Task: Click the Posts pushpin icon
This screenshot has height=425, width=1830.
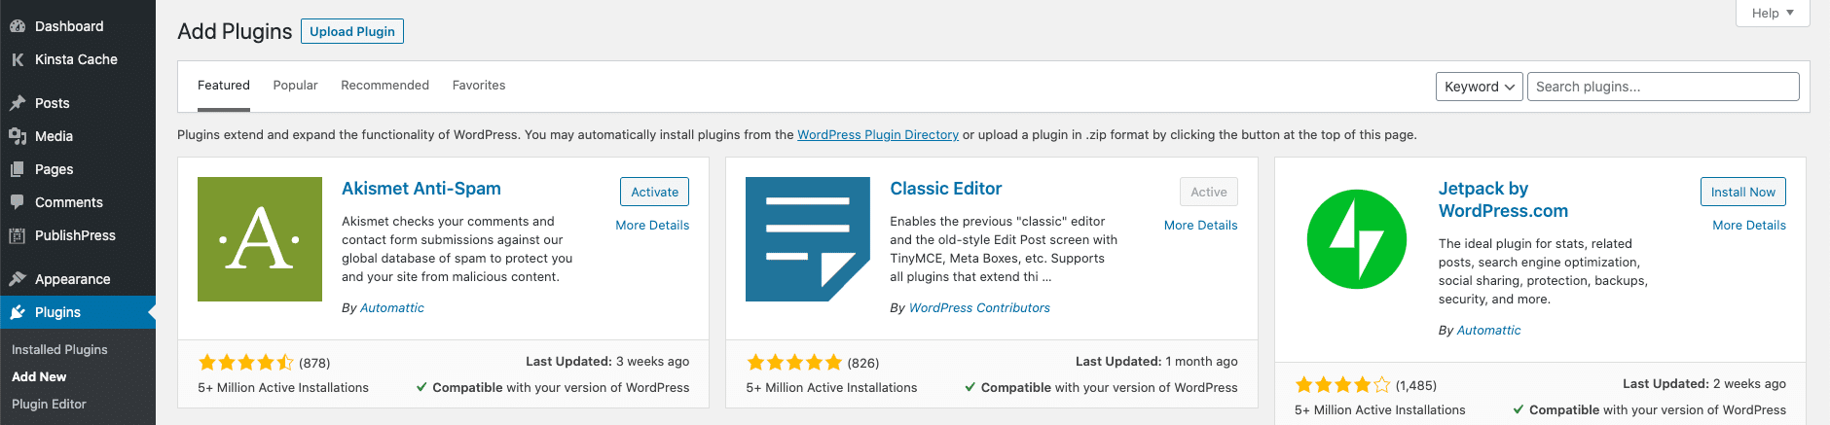Action: pos(18,103)
